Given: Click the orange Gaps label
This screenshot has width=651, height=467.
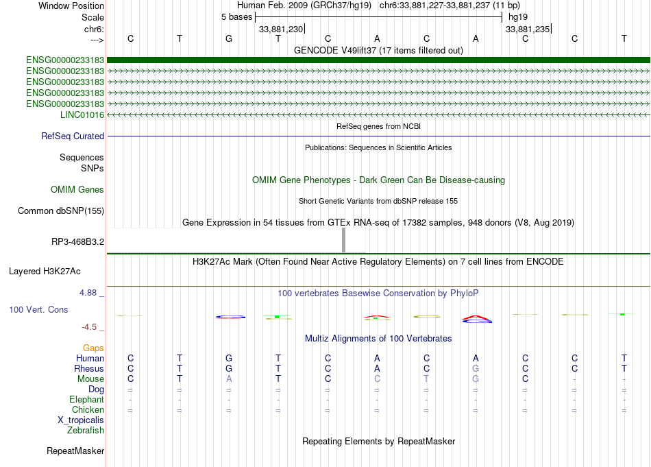Looking at the screenshot, I should 93,348.
